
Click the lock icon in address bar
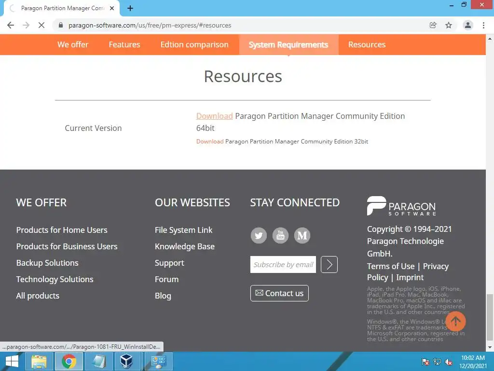[x=61, y=25]
